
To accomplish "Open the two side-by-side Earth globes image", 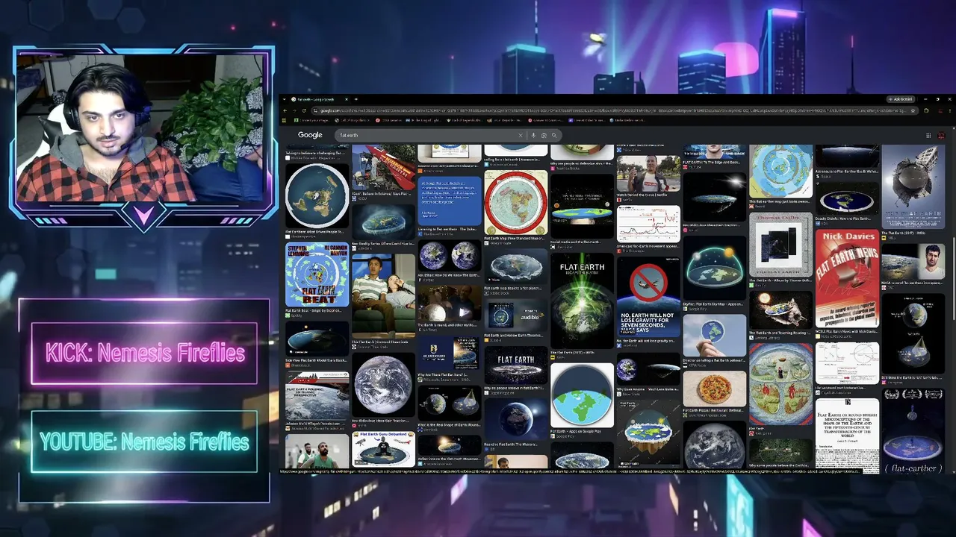I will pos(450,256).
